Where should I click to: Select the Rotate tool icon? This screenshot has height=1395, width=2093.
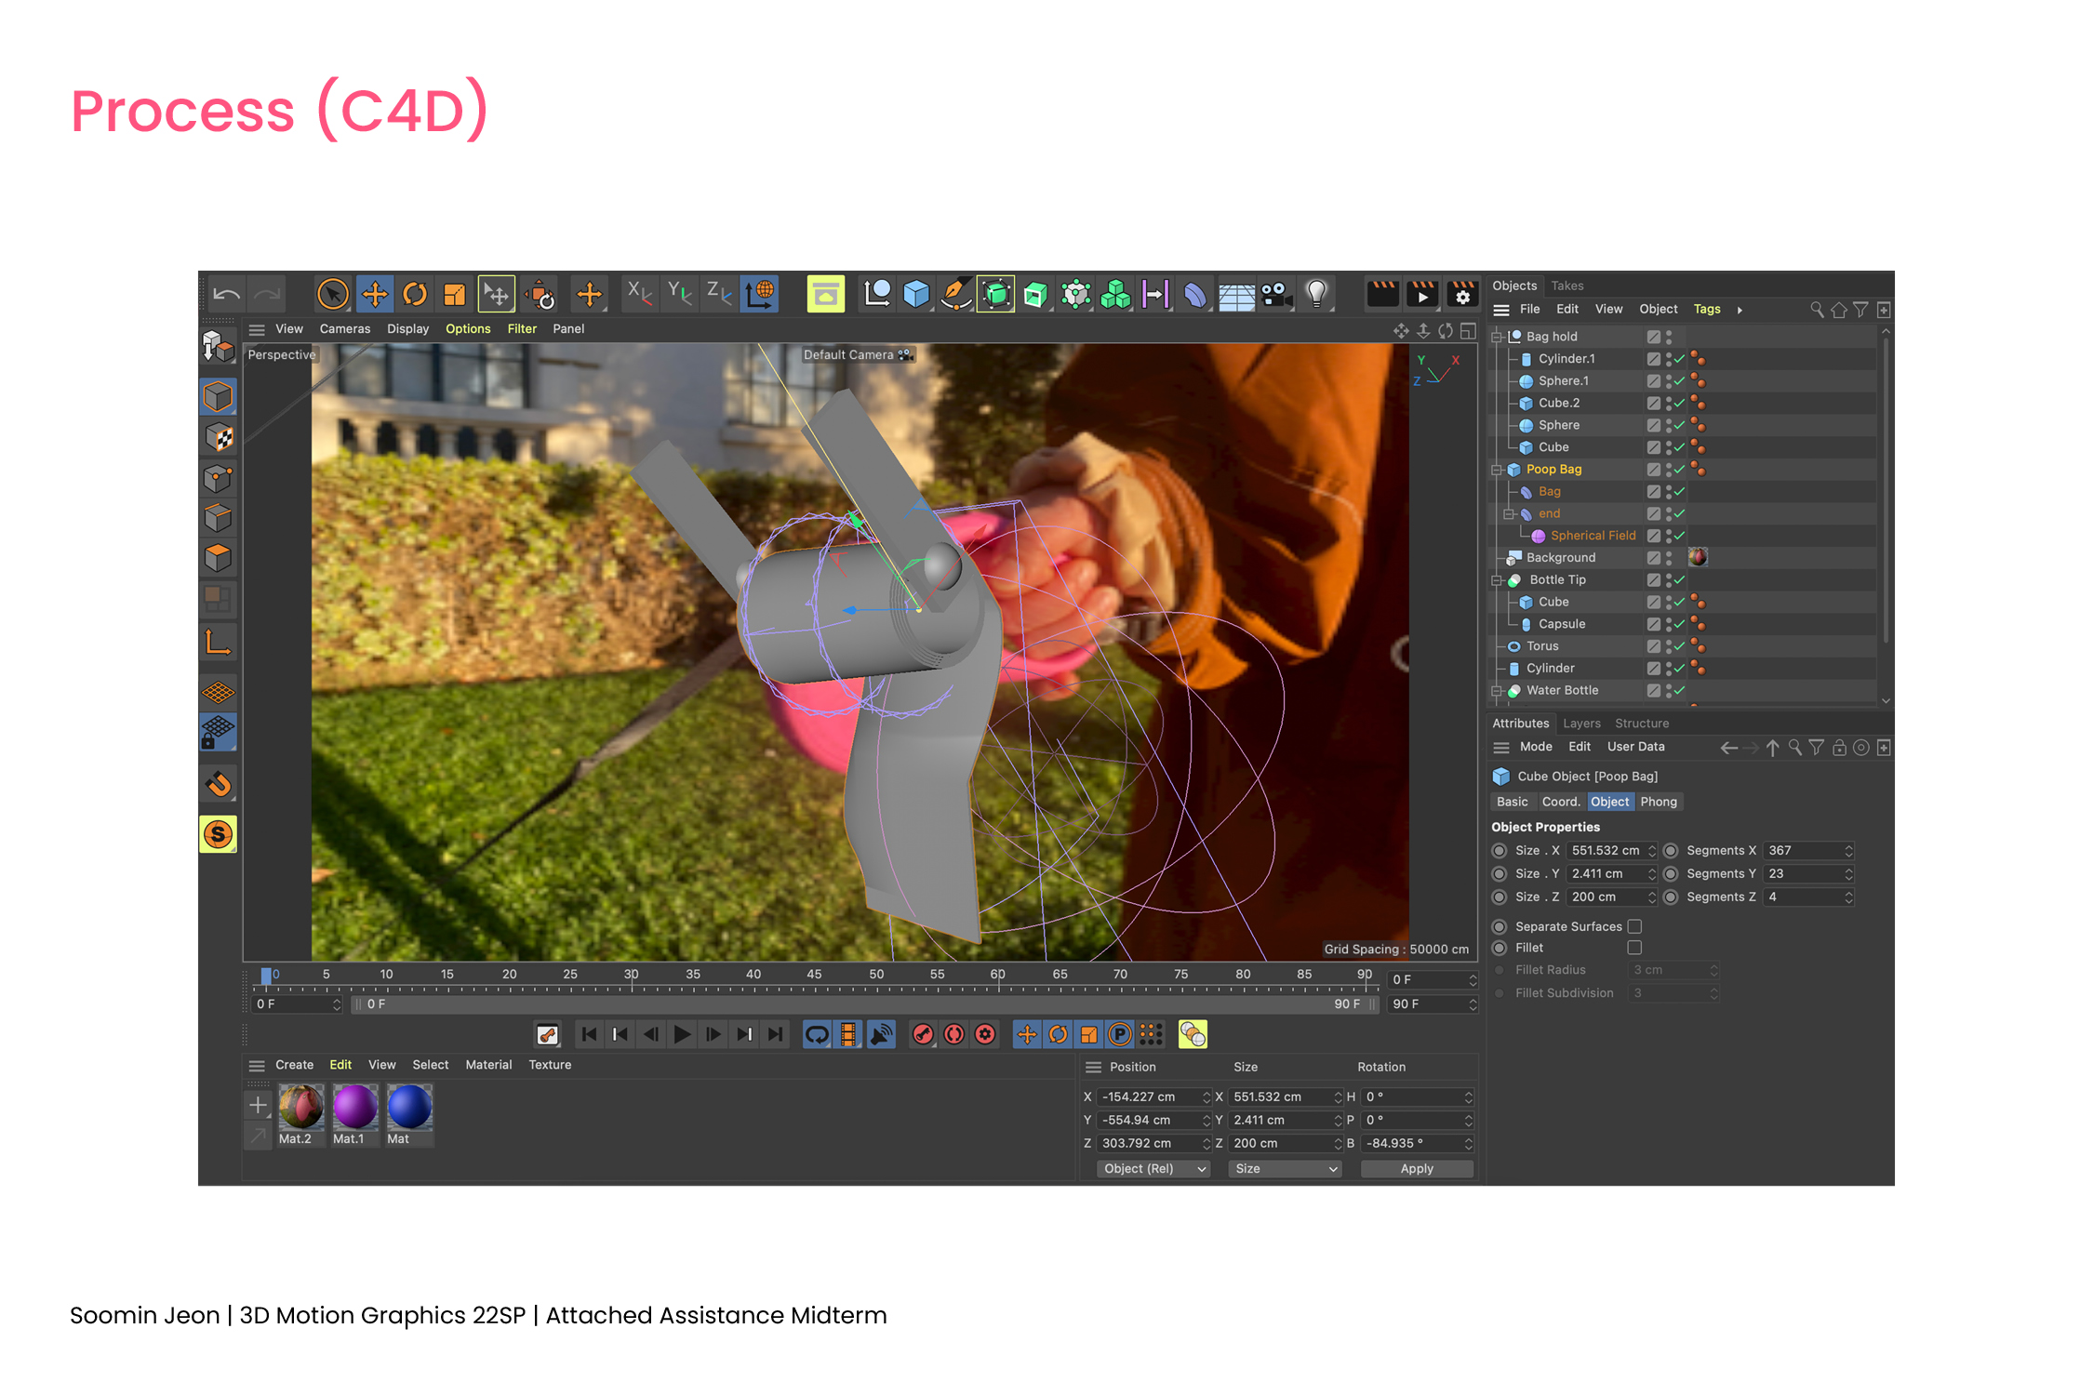pos(415,295)
